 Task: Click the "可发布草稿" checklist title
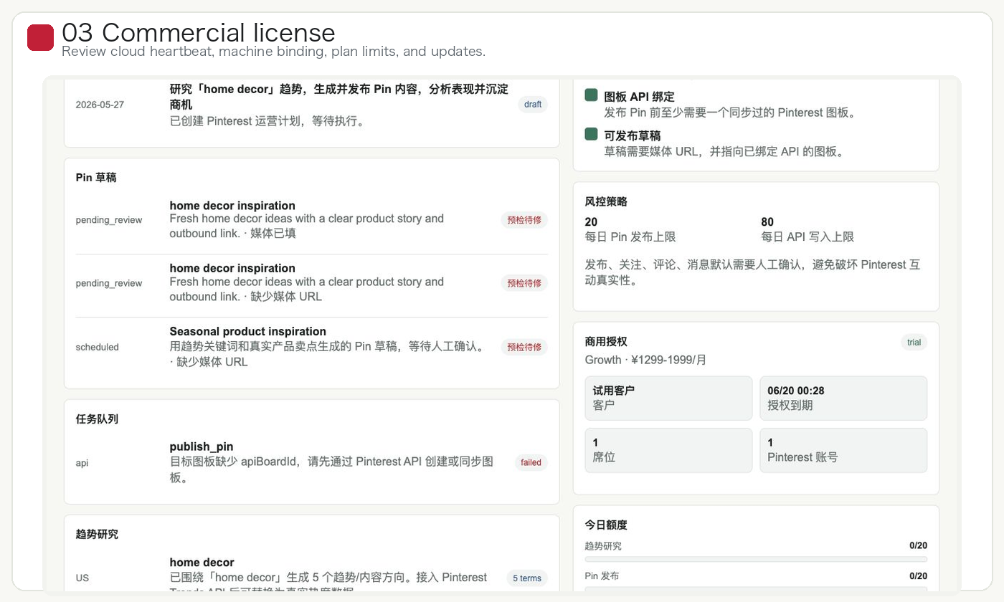point(633,136)
